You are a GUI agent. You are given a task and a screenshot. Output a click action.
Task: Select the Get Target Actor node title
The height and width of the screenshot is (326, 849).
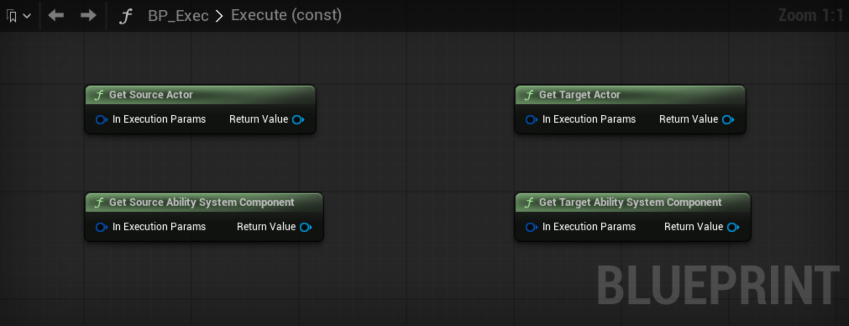(579, 95)
